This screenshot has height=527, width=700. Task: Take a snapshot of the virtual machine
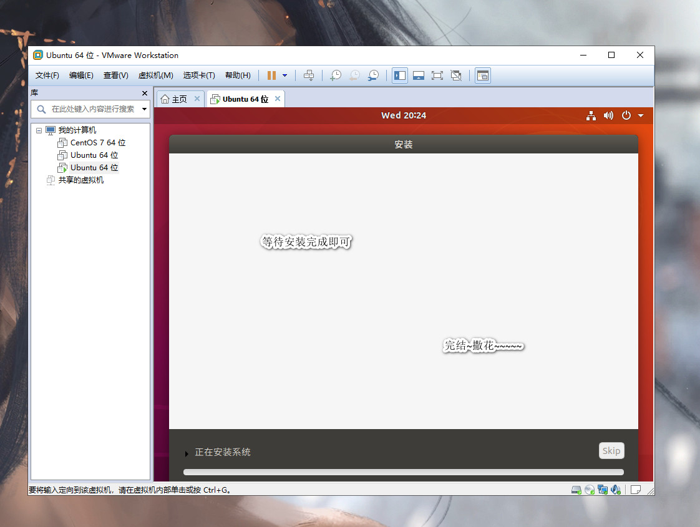(x=336, y=75)
